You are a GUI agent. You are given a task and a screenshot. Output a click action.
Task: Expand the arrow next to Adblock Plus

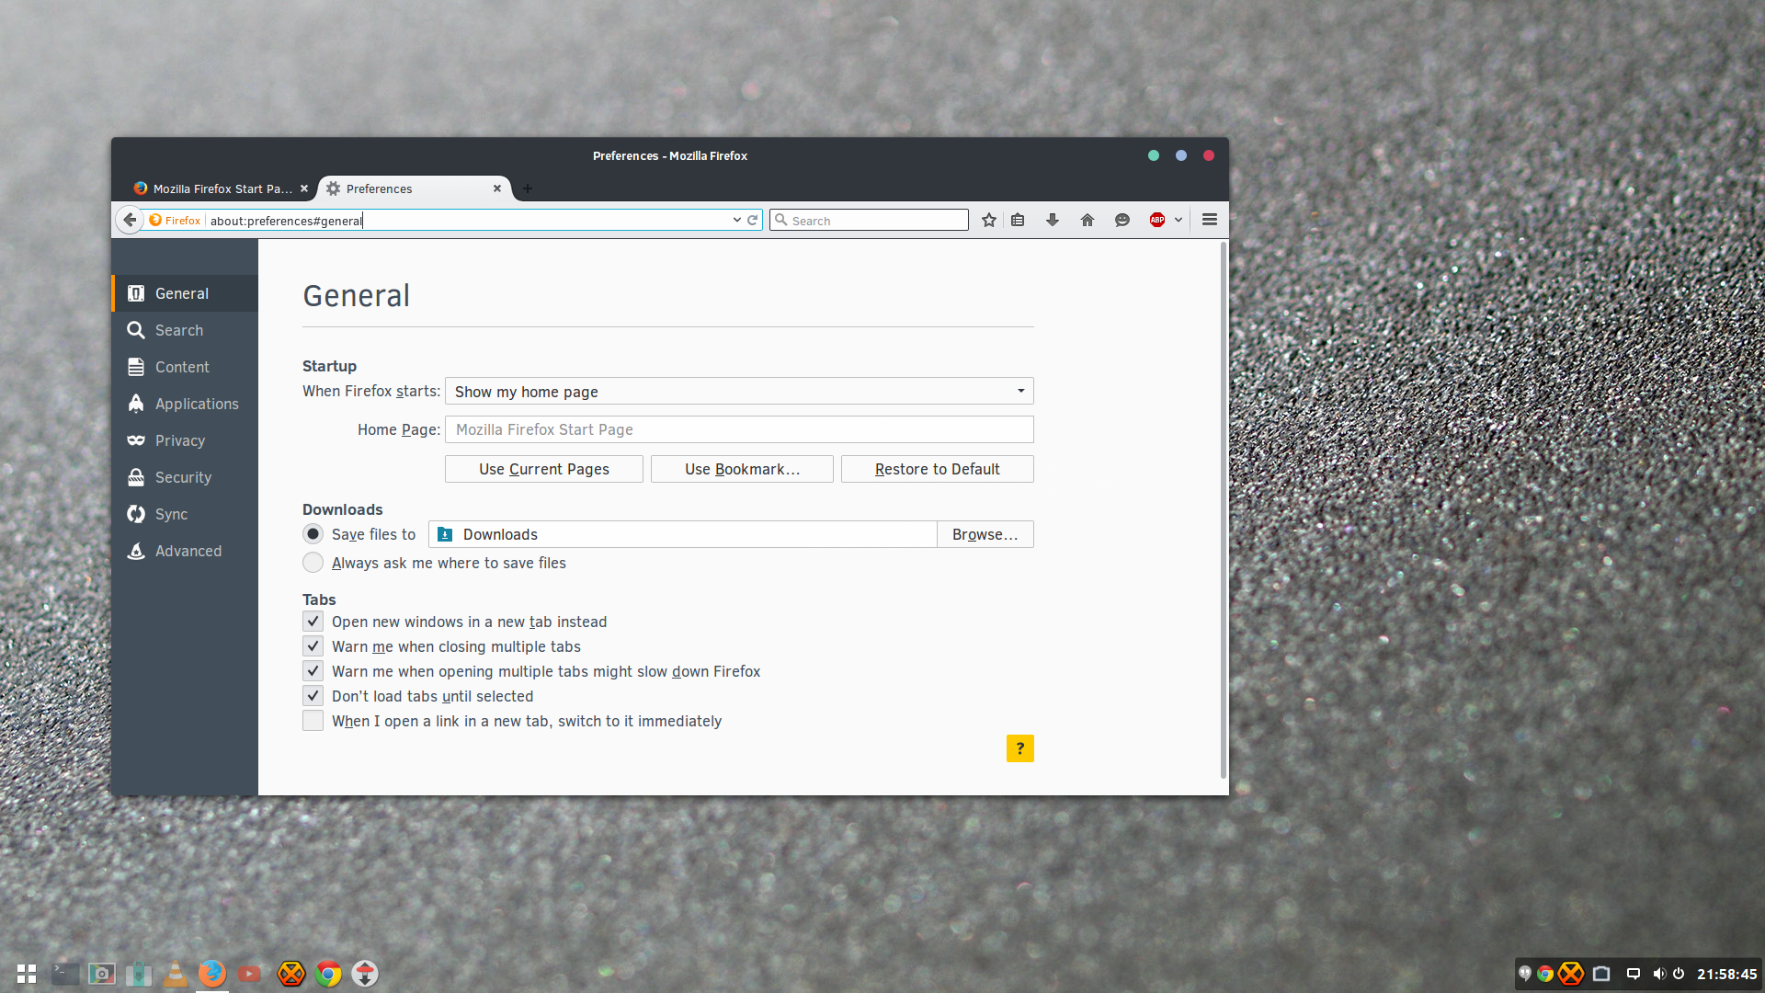coord(1179,220)
